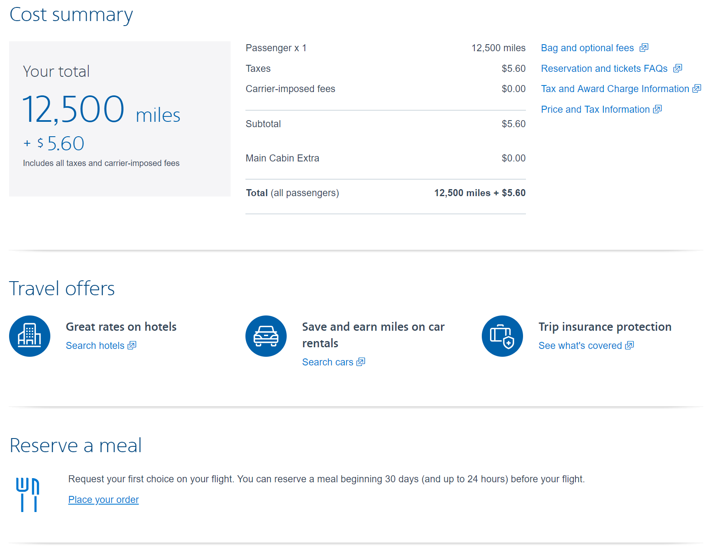Screen dimensions: 707x550
Task: Click external-link icon beside Reservation and tickets FAQs
Action: (x=677, y=69)
